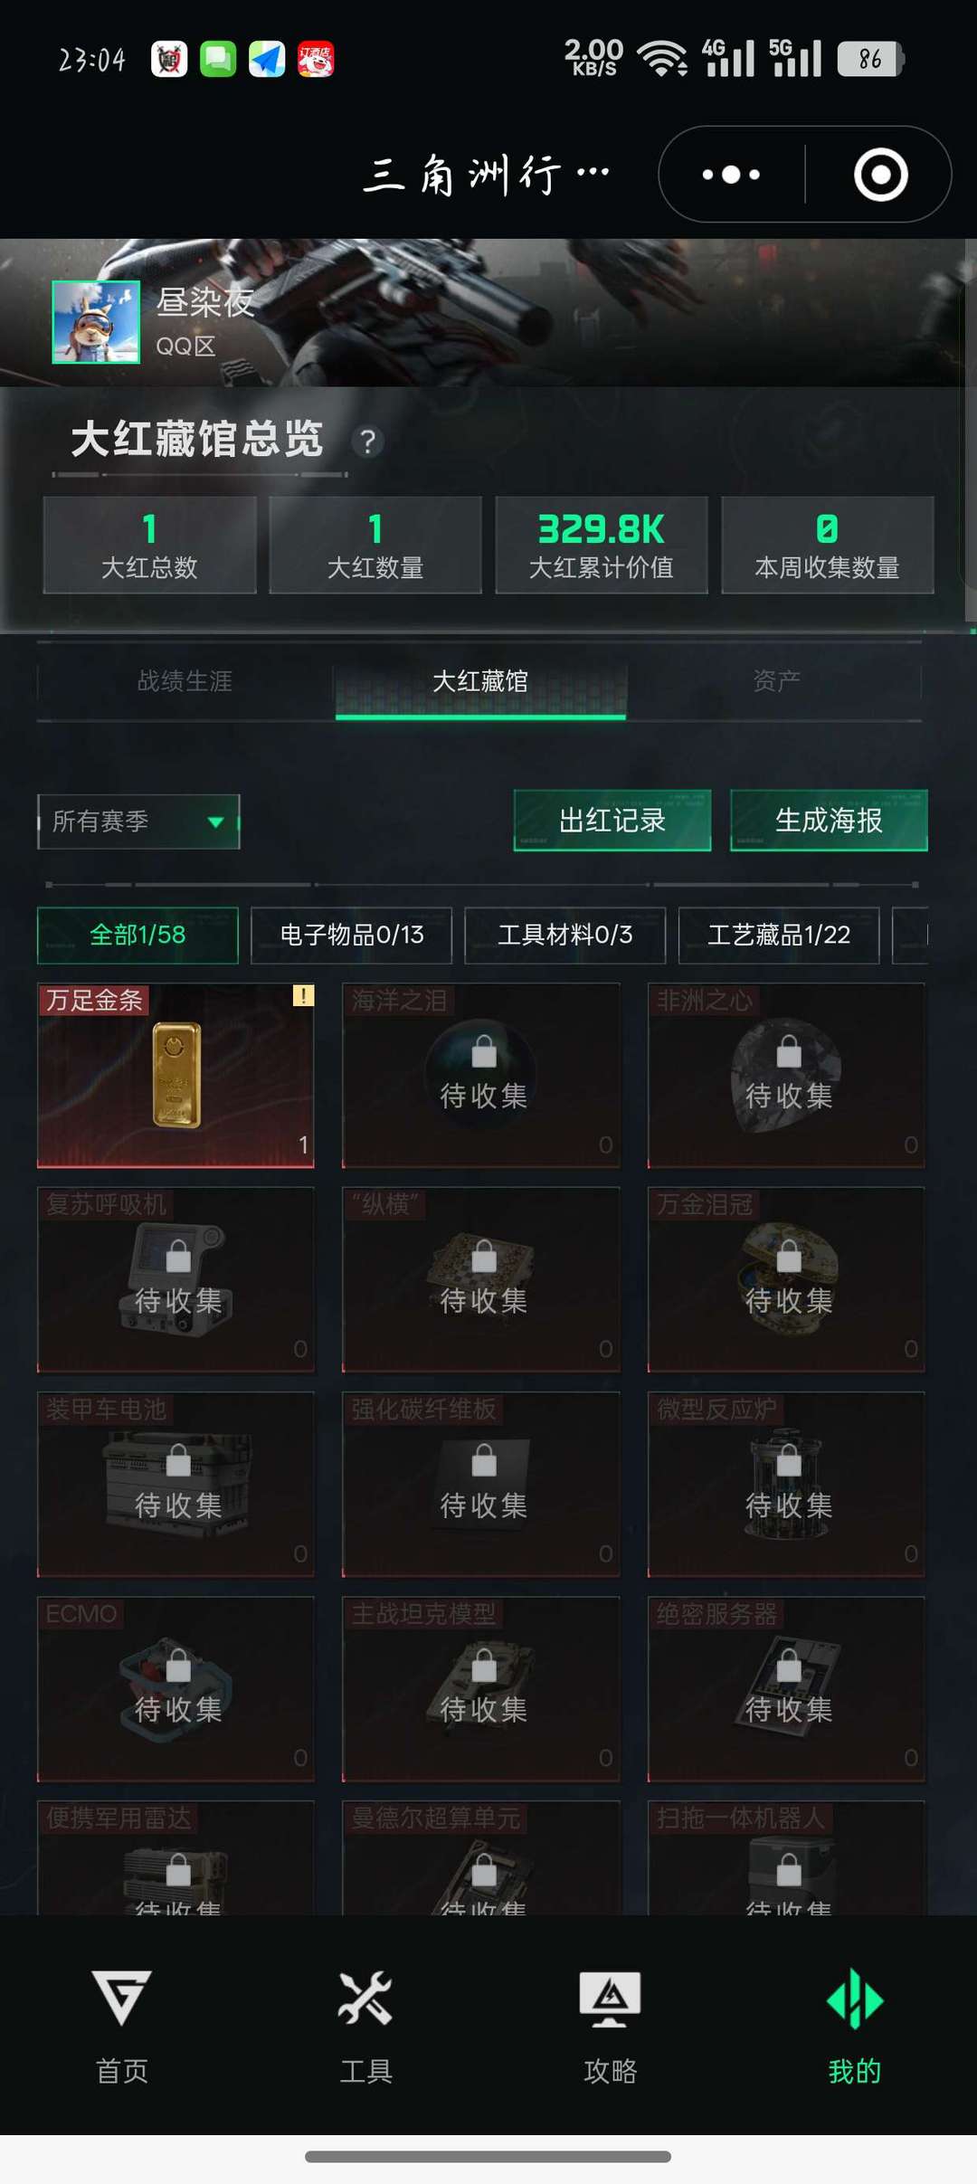Select the 我的 profile icon
977x2184 pixels.
pos(855,1999)
